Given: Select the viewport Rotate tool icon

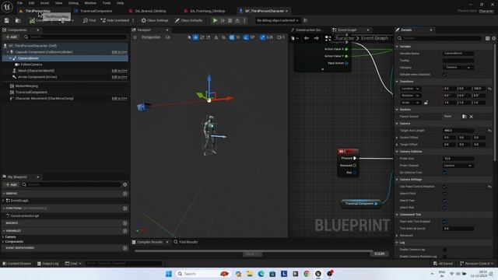Looking at the screenshot, I should click(x=202, y=37).
